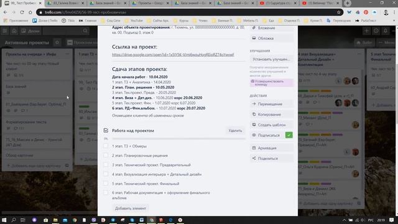This screenshot has height=224, width=398.
Task: Click Удалить to delete the checklist
Action: click(x=235, y=130)
